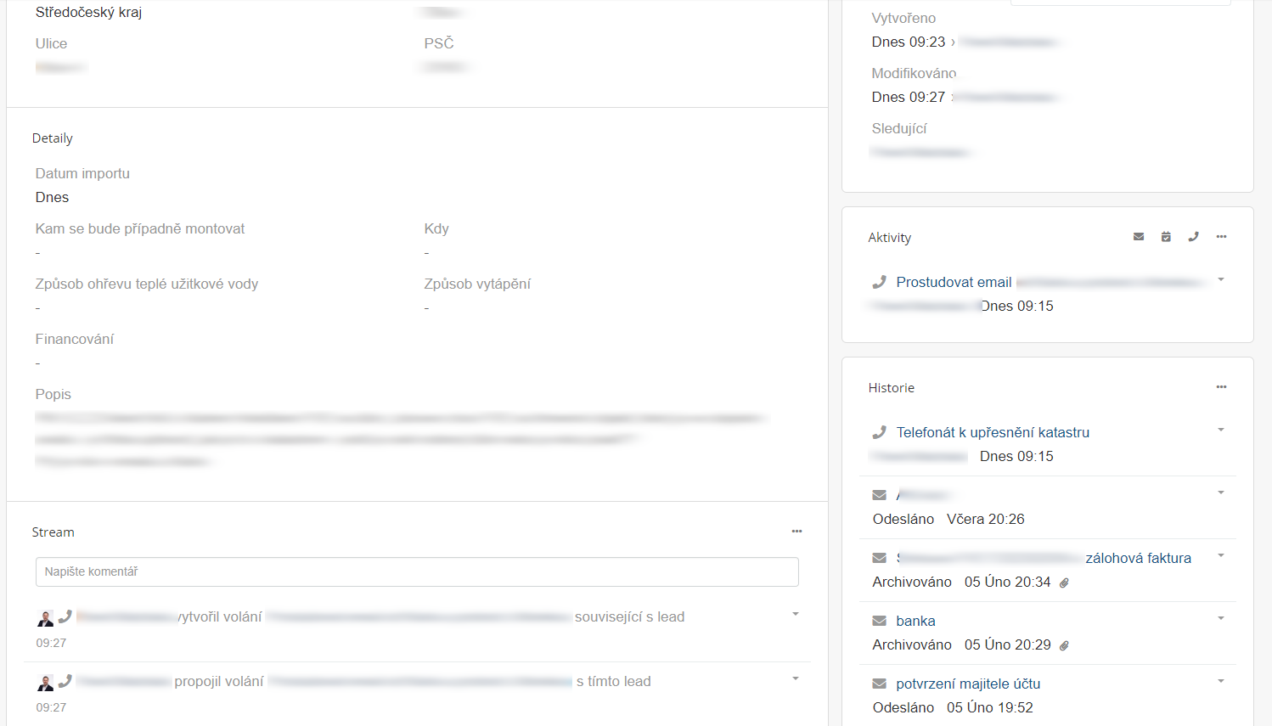Open dropdown on propojil volání stream entry
The width and height of the screenshot is (1272, 726).
coord(796,678)
